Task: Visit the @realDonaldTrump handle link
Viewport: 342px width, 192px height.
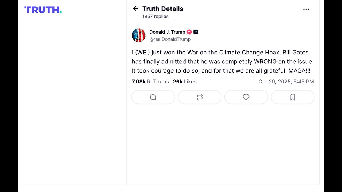Action: [170, 39]
